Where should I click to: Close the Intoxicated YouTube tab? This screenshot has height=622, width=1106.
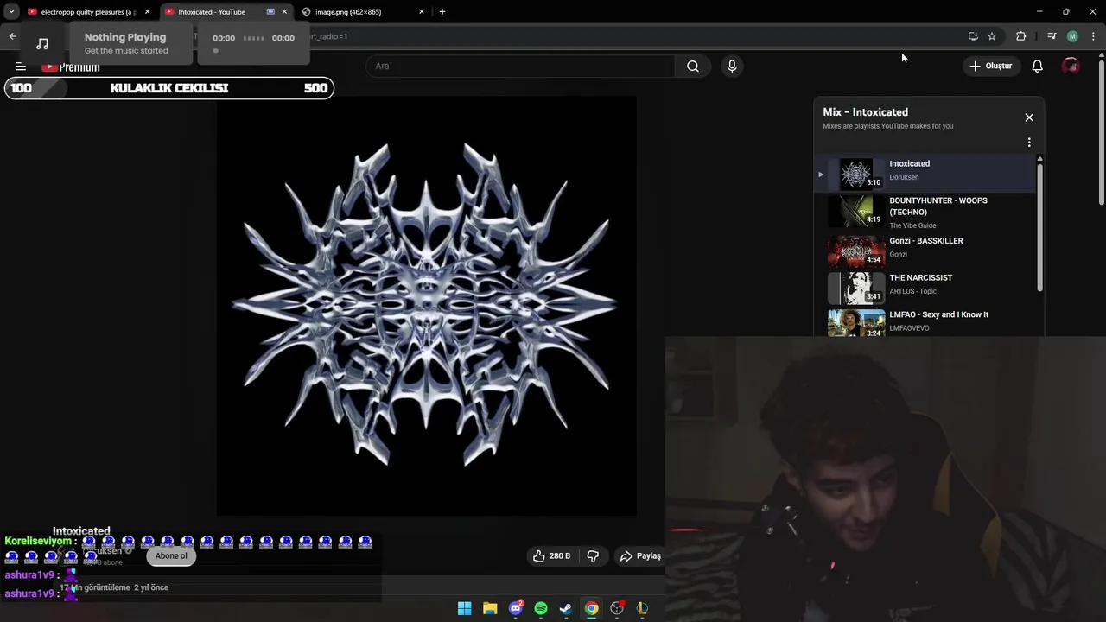coord(284,12)
